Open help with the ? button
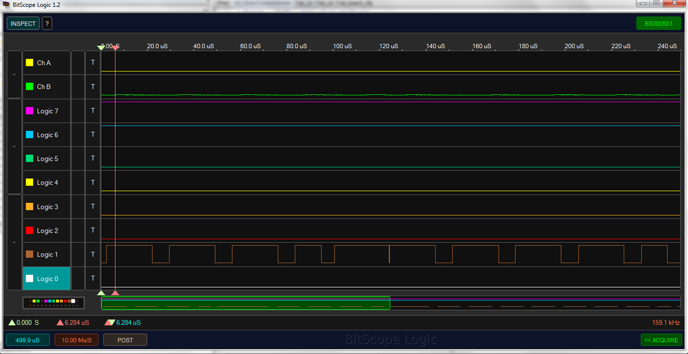688x354 pixels. pyautogui.click(x=47, y=23)
